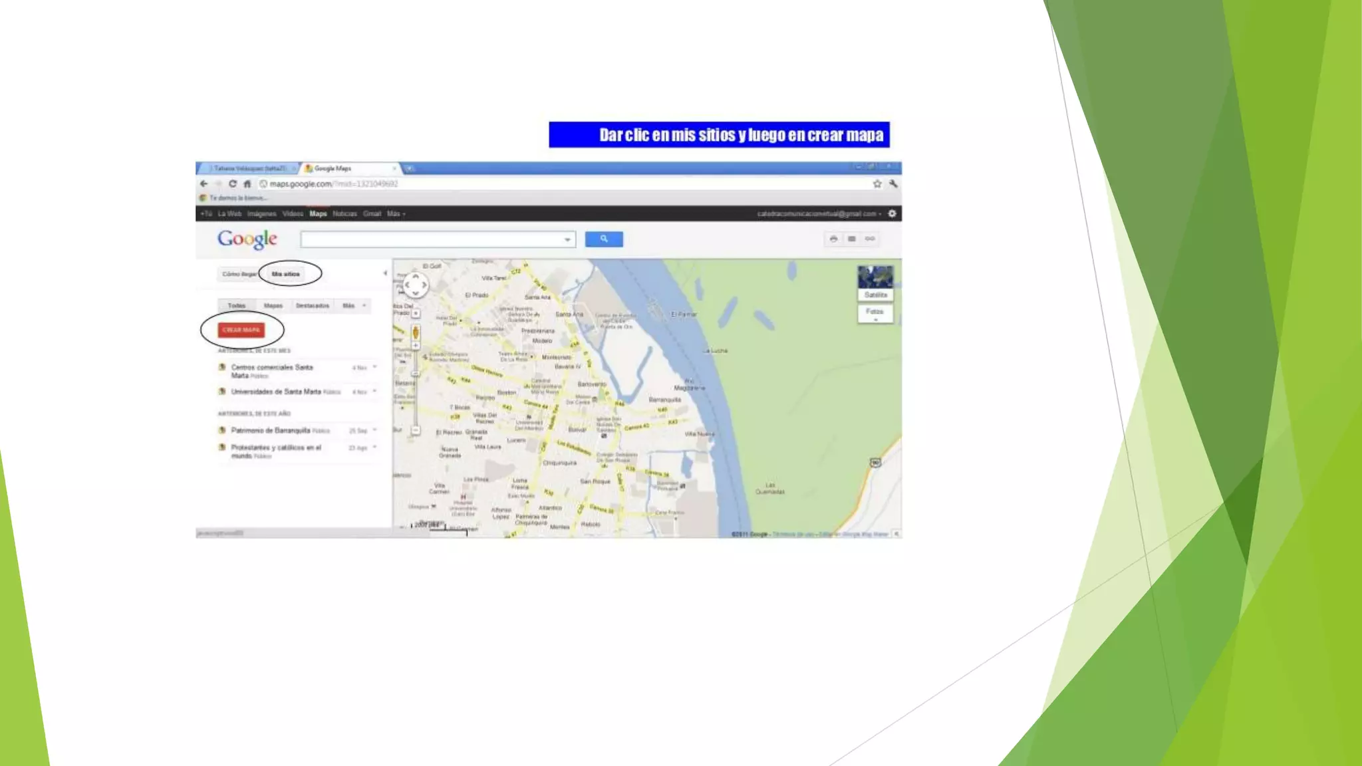Select the Mapas filter tab
The image size is (1362, 766).
tap(273, 306)
